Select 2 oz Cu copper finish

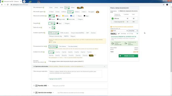click(58, 52)
